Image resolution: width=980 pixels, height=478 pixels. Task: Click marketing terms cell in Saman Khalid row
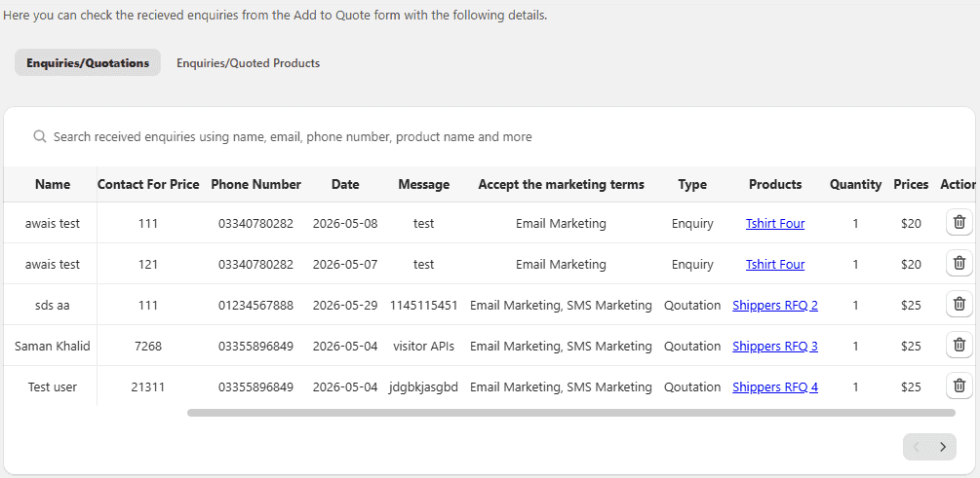point(561,347)
